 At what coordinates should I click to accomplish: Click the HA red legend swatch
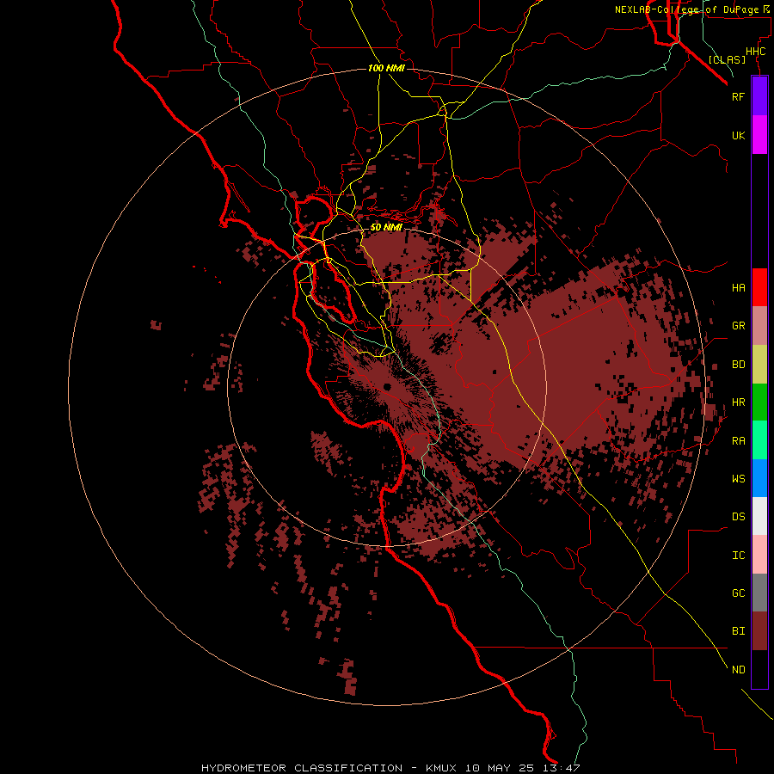tap(759, 287)
